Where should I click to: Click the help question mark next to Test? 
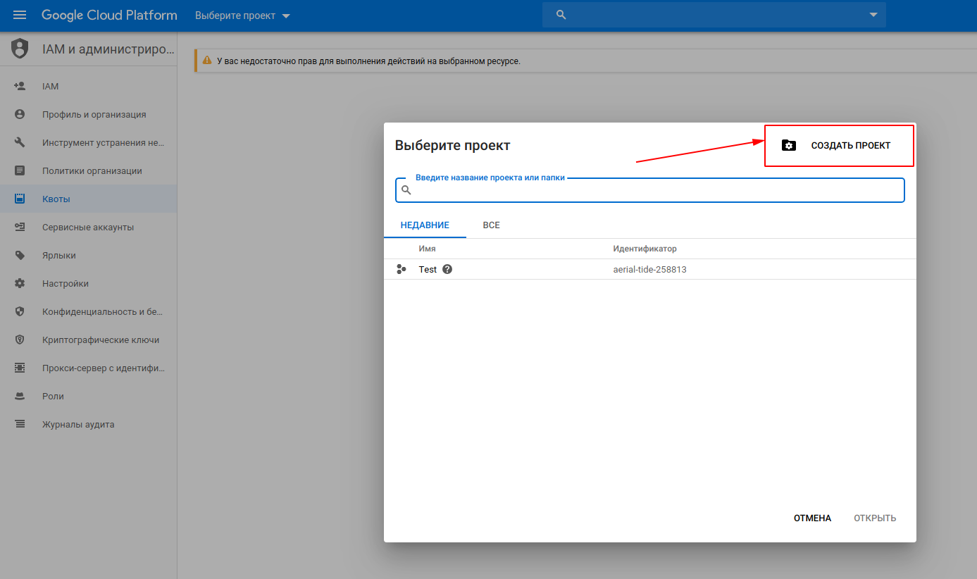click(447, 269)
